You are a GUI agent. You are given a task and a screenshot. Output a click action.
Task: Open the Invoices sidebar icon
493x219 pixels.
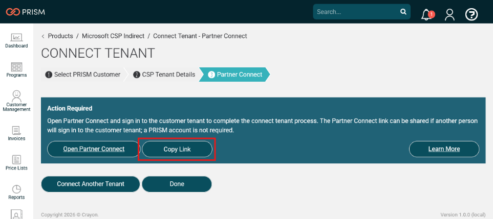click(16, 130)
